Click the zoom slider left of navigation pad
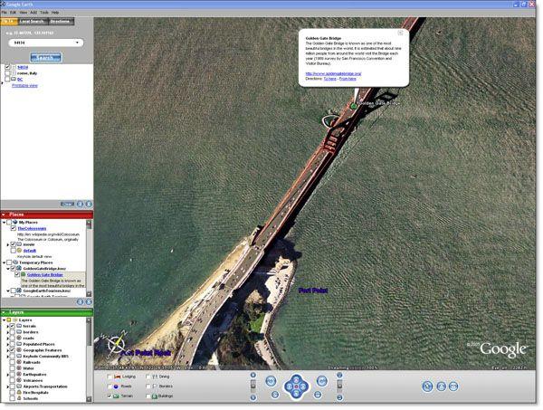This screenshot has height=410, width=543. click(x=253, y=386)
